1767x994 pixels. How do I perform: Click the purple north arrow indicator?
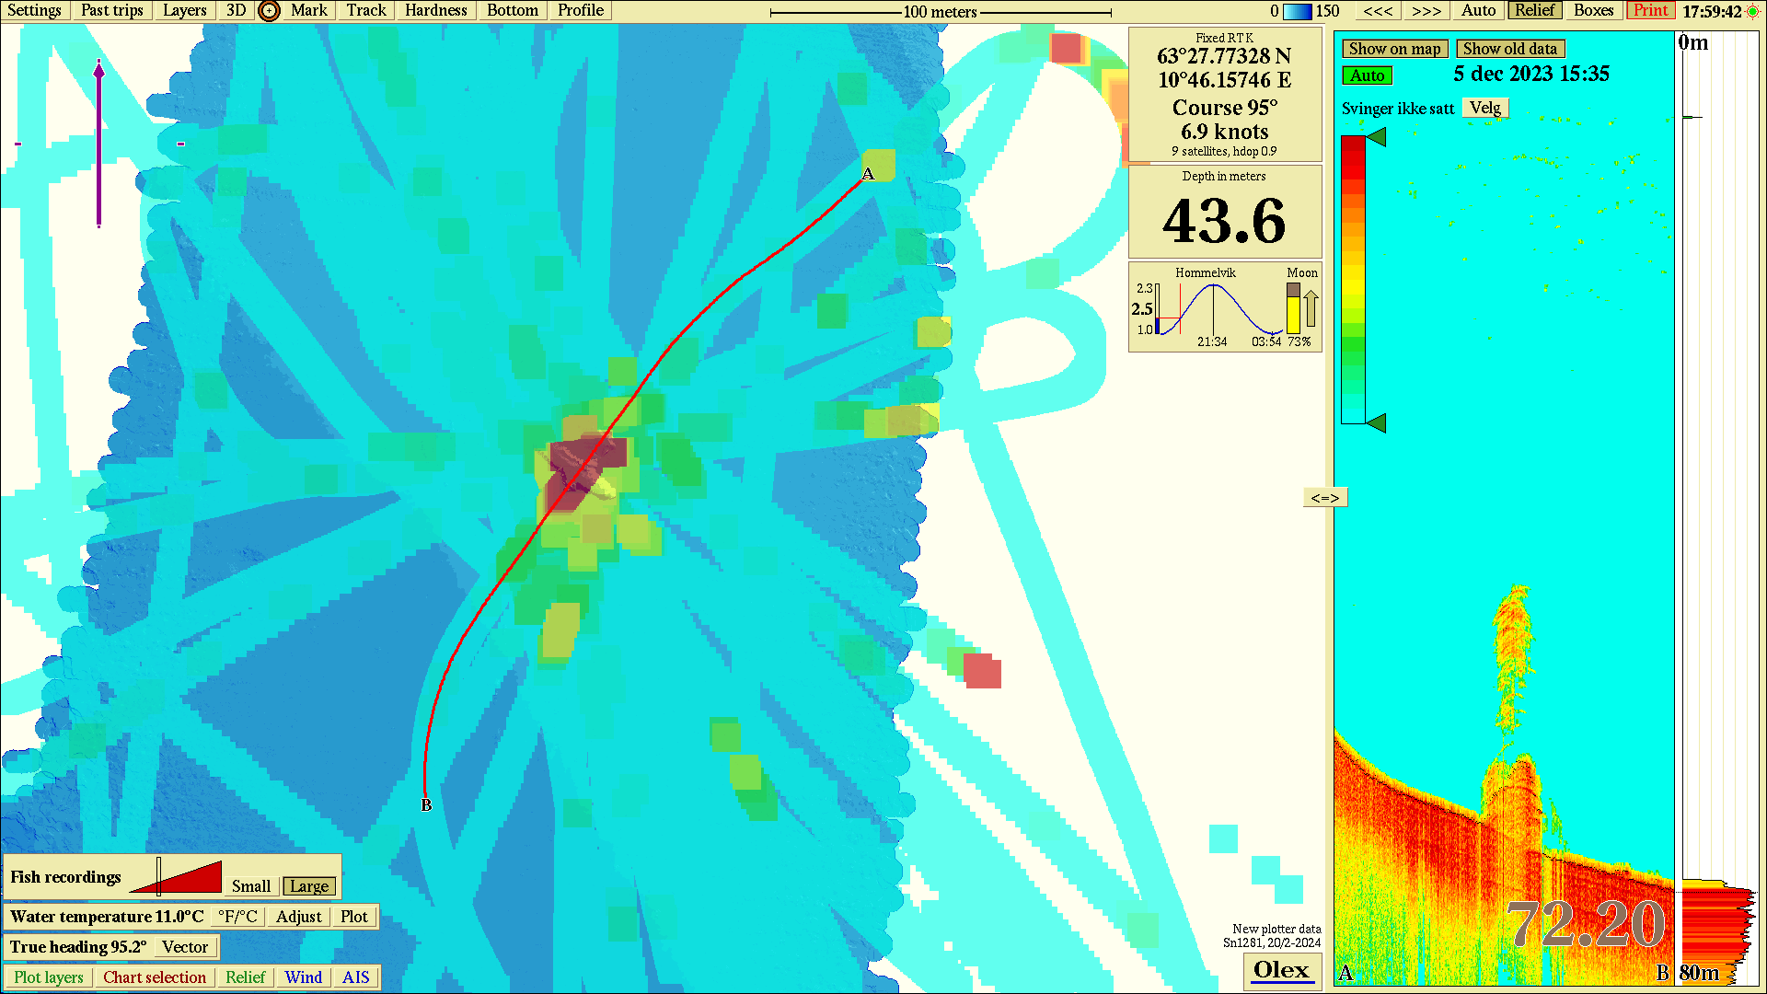pyautogui.click(x=98, y=143)
